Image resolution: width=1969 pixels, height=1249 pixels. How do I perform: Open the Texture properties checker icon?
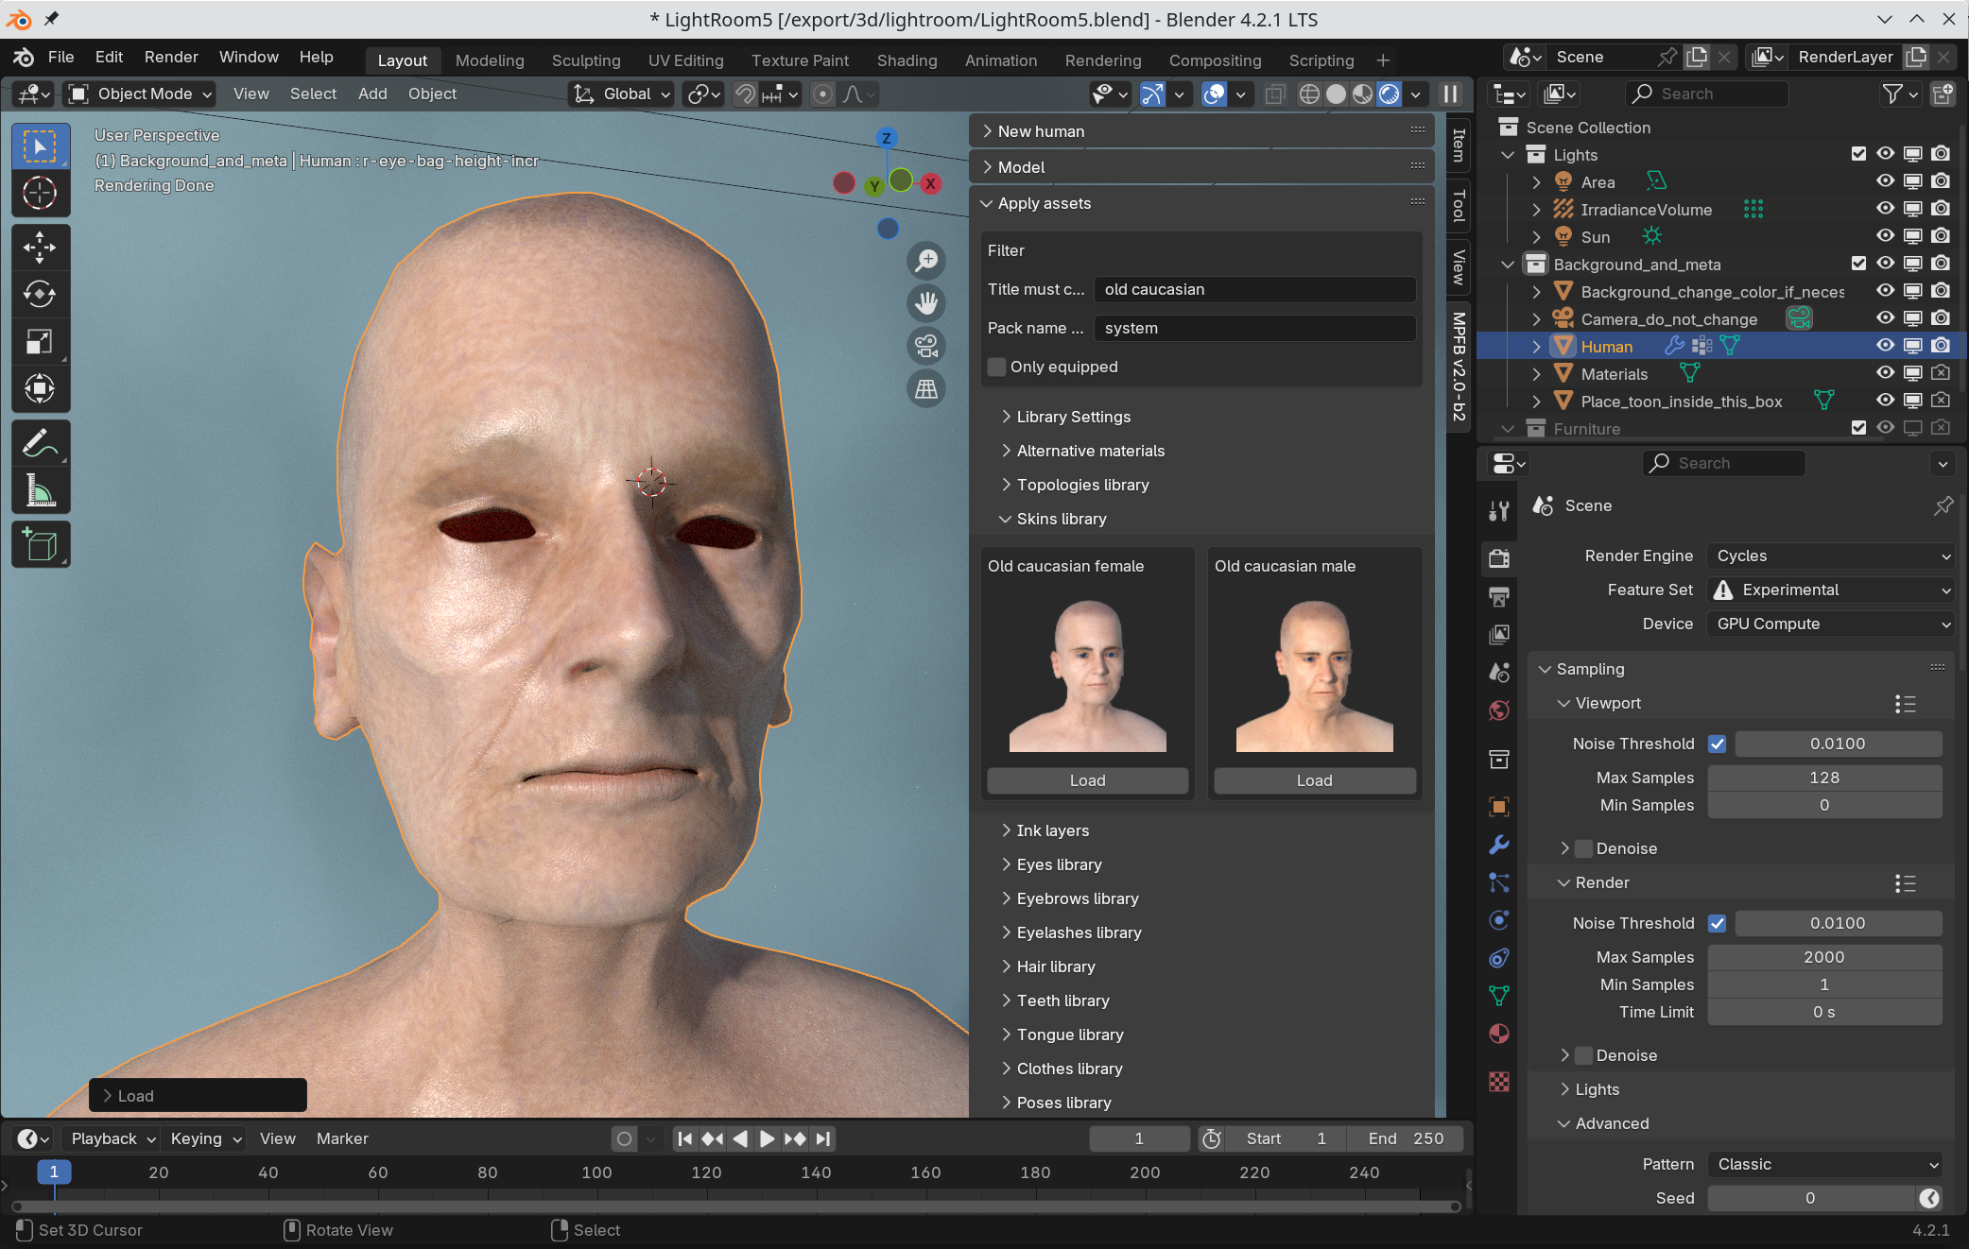click(x=1499, y=1082)
